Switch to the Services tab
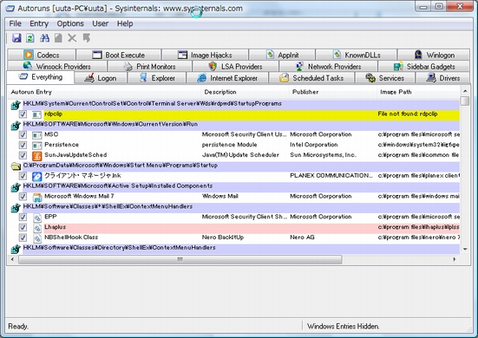The height and width of the screenshot is (338, 478). click(x=384, y=78)
